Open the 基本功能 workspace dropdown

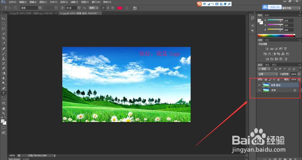291,8
